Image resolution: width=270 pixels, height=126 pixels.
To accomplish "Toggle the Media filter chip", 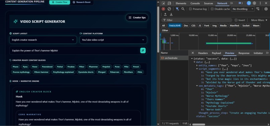I will 223,26.
